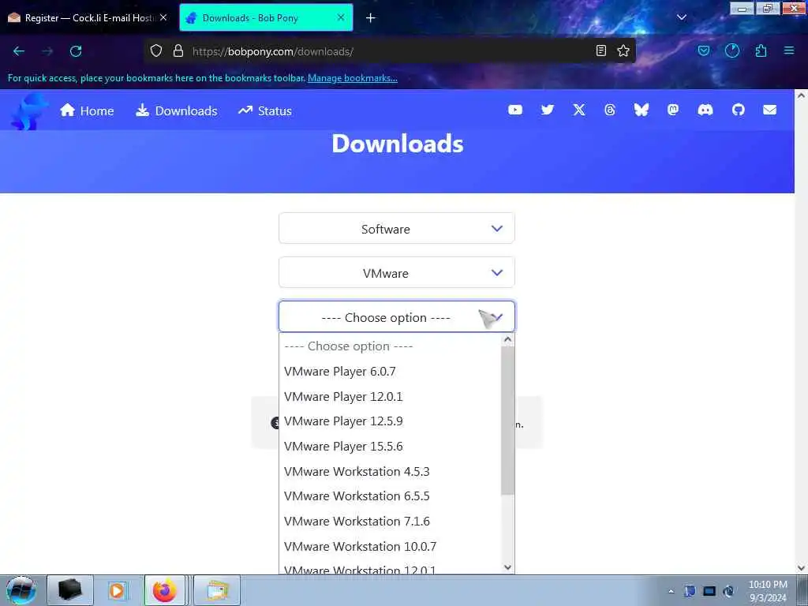The width and height of the screenshot is (808, 606).
Task: Open black box app on taskbar
Action: [x=70, y=590]
